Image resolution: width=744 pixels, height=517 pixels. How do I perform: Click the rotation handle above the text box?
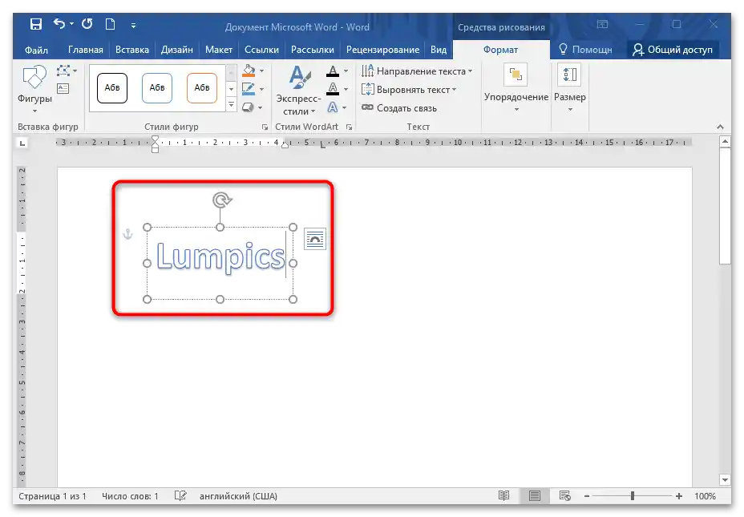click(221, 200)
